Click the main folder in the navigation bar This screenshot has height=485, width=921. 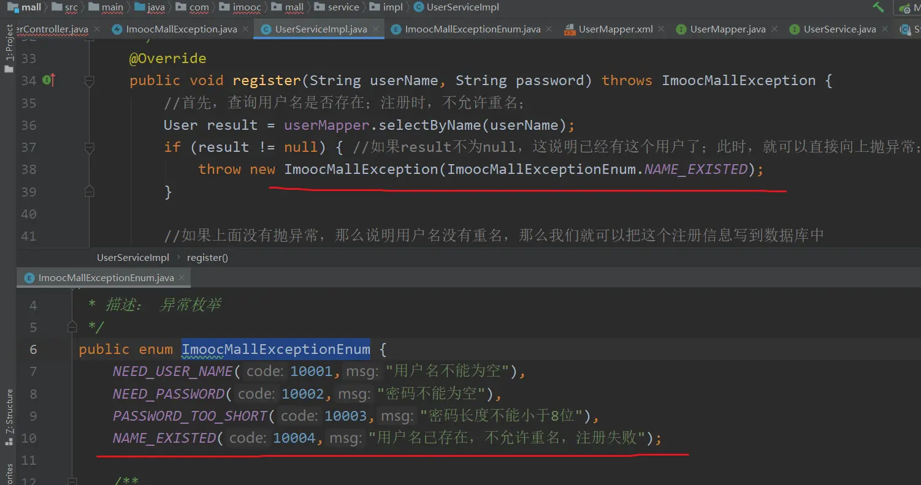click(x=105, y=7)
